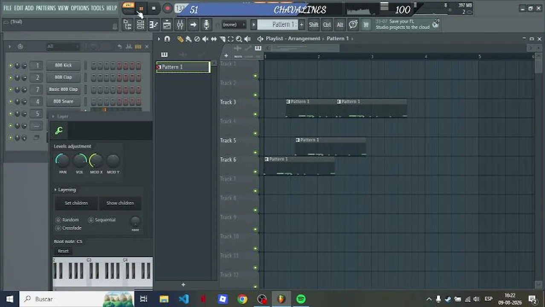Click the arrow icon next to mixer button
The width and height of the screenshot is (545, 307).
(193, 25)
